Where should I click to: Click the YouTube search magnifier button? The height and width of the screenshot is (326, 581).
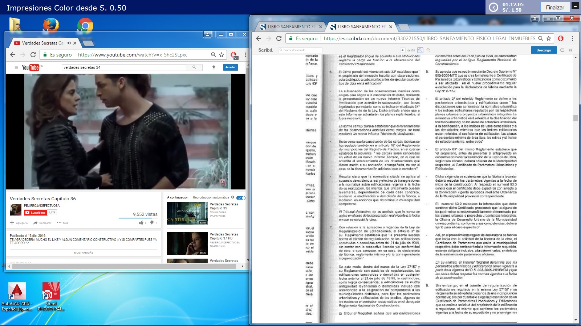[x=194, y=67]
